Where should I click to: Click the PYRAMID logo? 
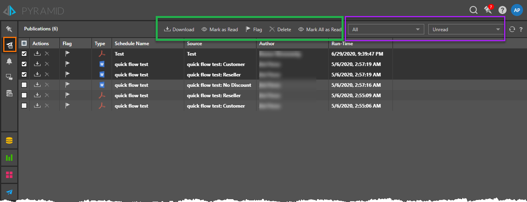pyautogui.click(x=33, y=11)
